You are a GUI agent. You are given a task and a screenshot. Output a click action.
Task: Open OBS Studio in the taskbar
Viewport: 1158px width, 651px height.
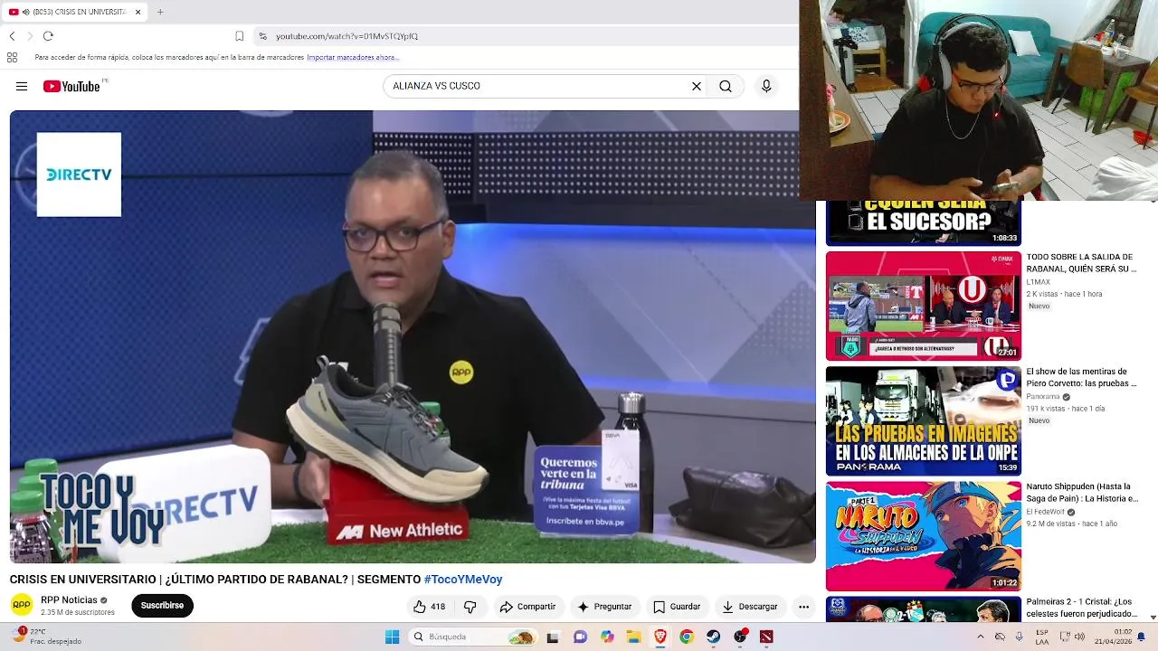(x=741, y=637)
